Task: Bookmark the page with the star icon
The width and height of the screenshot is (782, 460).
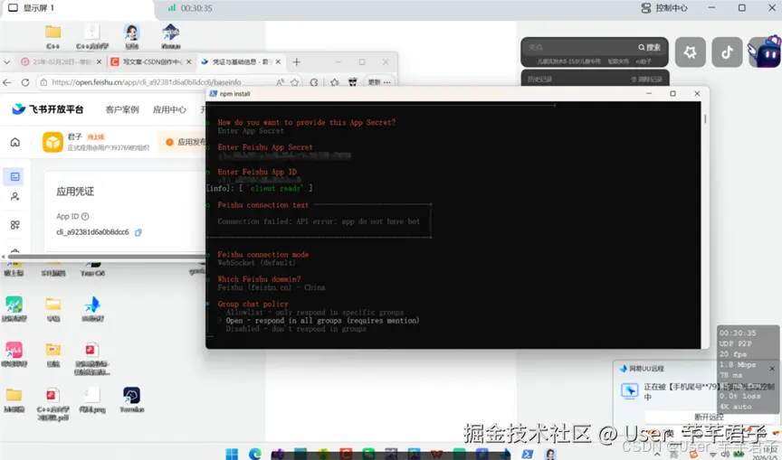Action: (x=295, y=82)
